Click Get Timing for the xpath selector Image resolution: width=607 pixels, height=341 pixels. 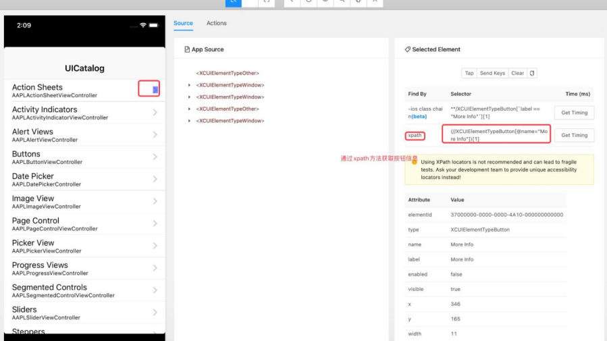[x=574, y=135]
